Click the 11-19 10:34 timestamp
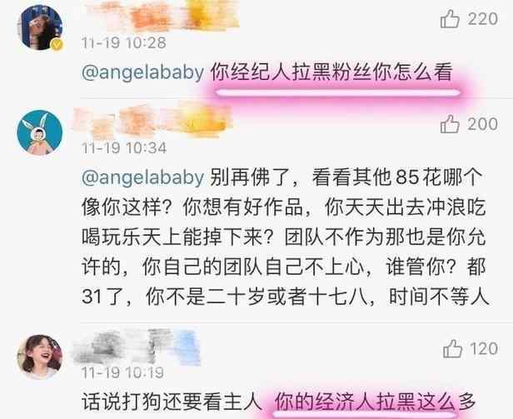 124,148
